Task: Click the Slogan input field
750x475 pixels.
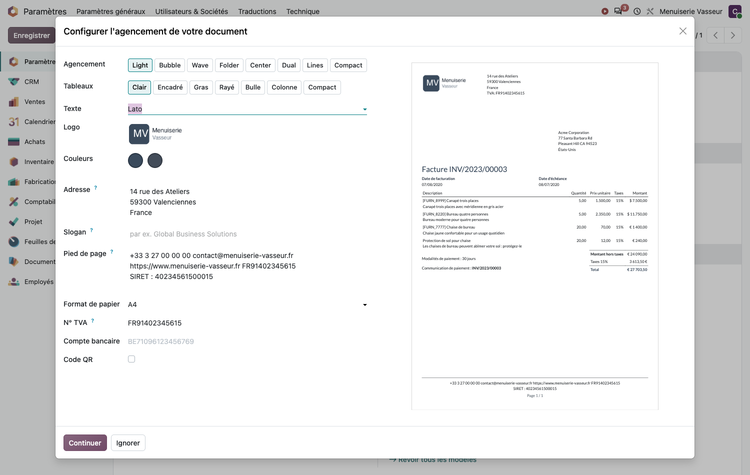Action: pos(247,234)
